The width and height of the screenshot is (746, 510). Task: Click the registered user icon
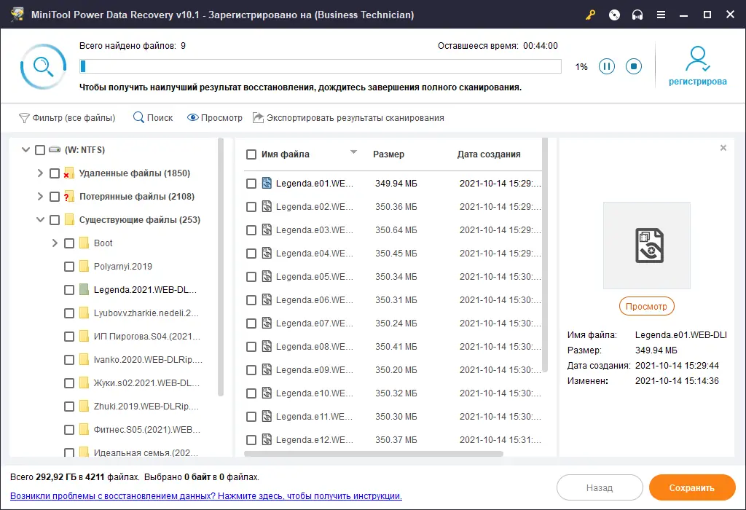pyautogui.click(x=697, y=59)
